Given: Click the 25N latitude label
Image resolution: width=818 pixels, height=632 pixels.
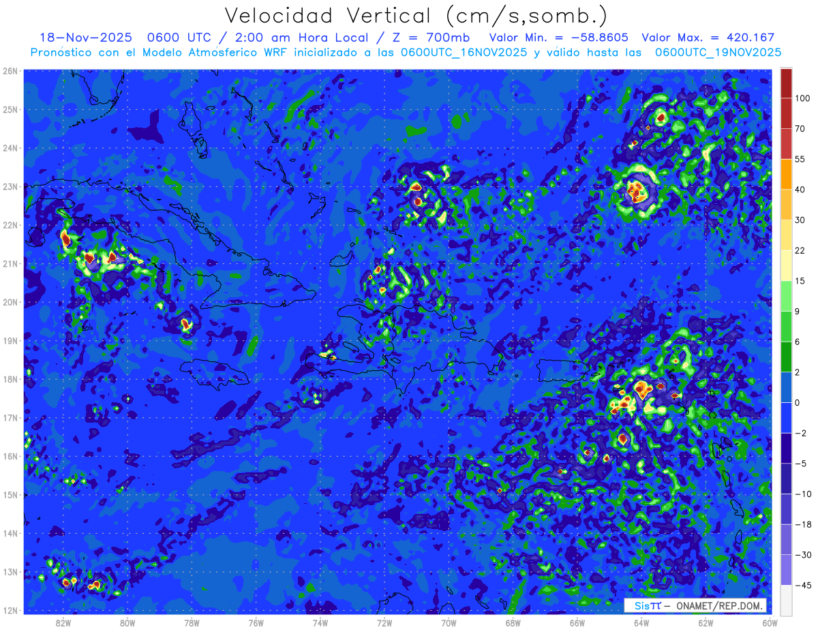Looking at the screenshot, I should pos(10,109).
